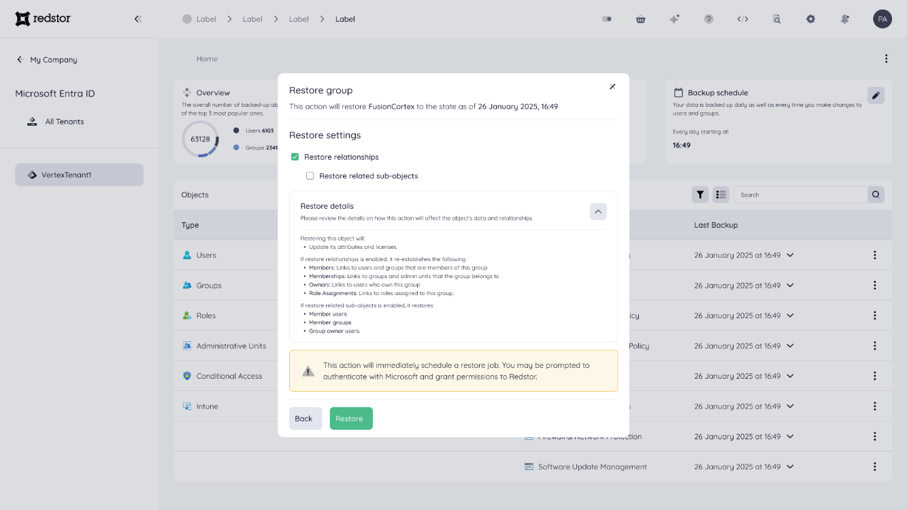Open the code brackets icon in header
The height and width of the screenshot is (510, 907).
tap(742, 19)
